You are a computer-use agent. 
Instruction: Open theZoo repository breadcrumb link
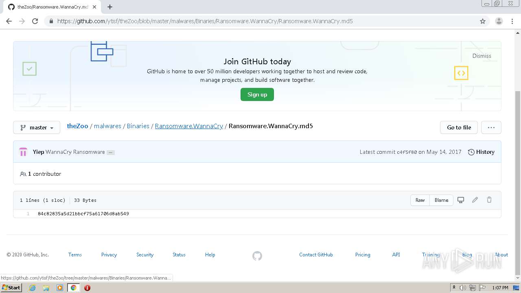pos(77,126)
